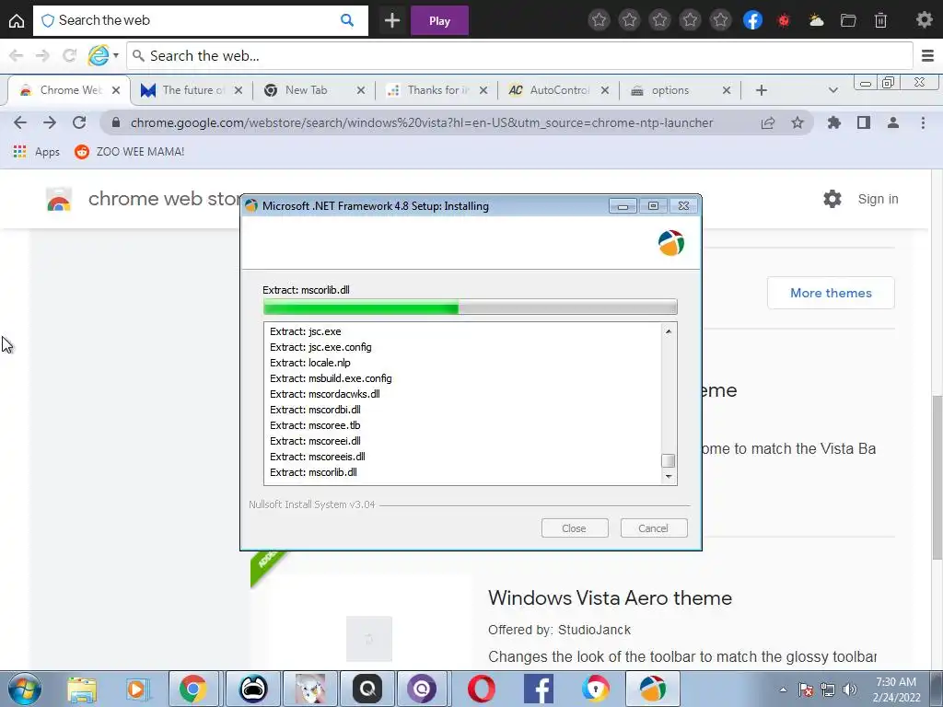The image size is (943, 707).
Task: Click the Windows Vista Aero theme thumbnail
Action: click(x=368, y=638)
